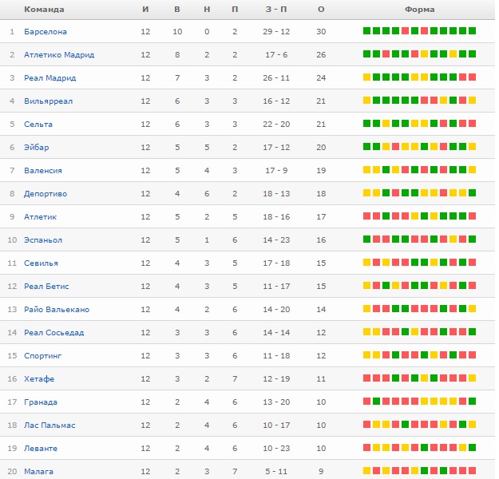Viewport: 499px width, 479px height.
Task: Click last form square in Малага row
Action: (472, 471)
